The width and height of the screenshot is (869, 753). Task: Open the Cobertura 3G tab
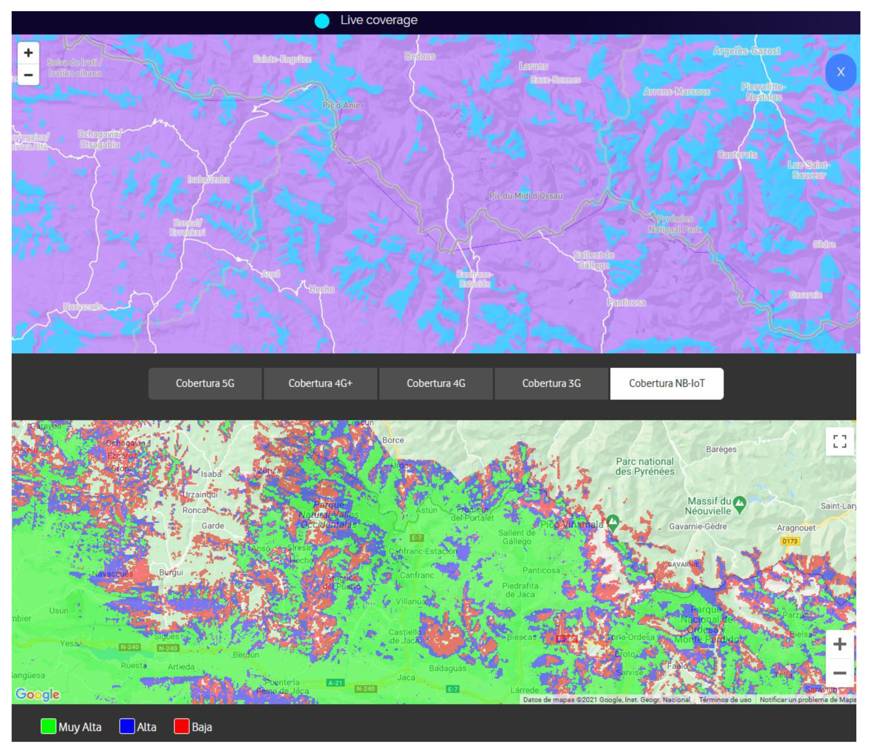pyautogui.click(x=551, y=383)
